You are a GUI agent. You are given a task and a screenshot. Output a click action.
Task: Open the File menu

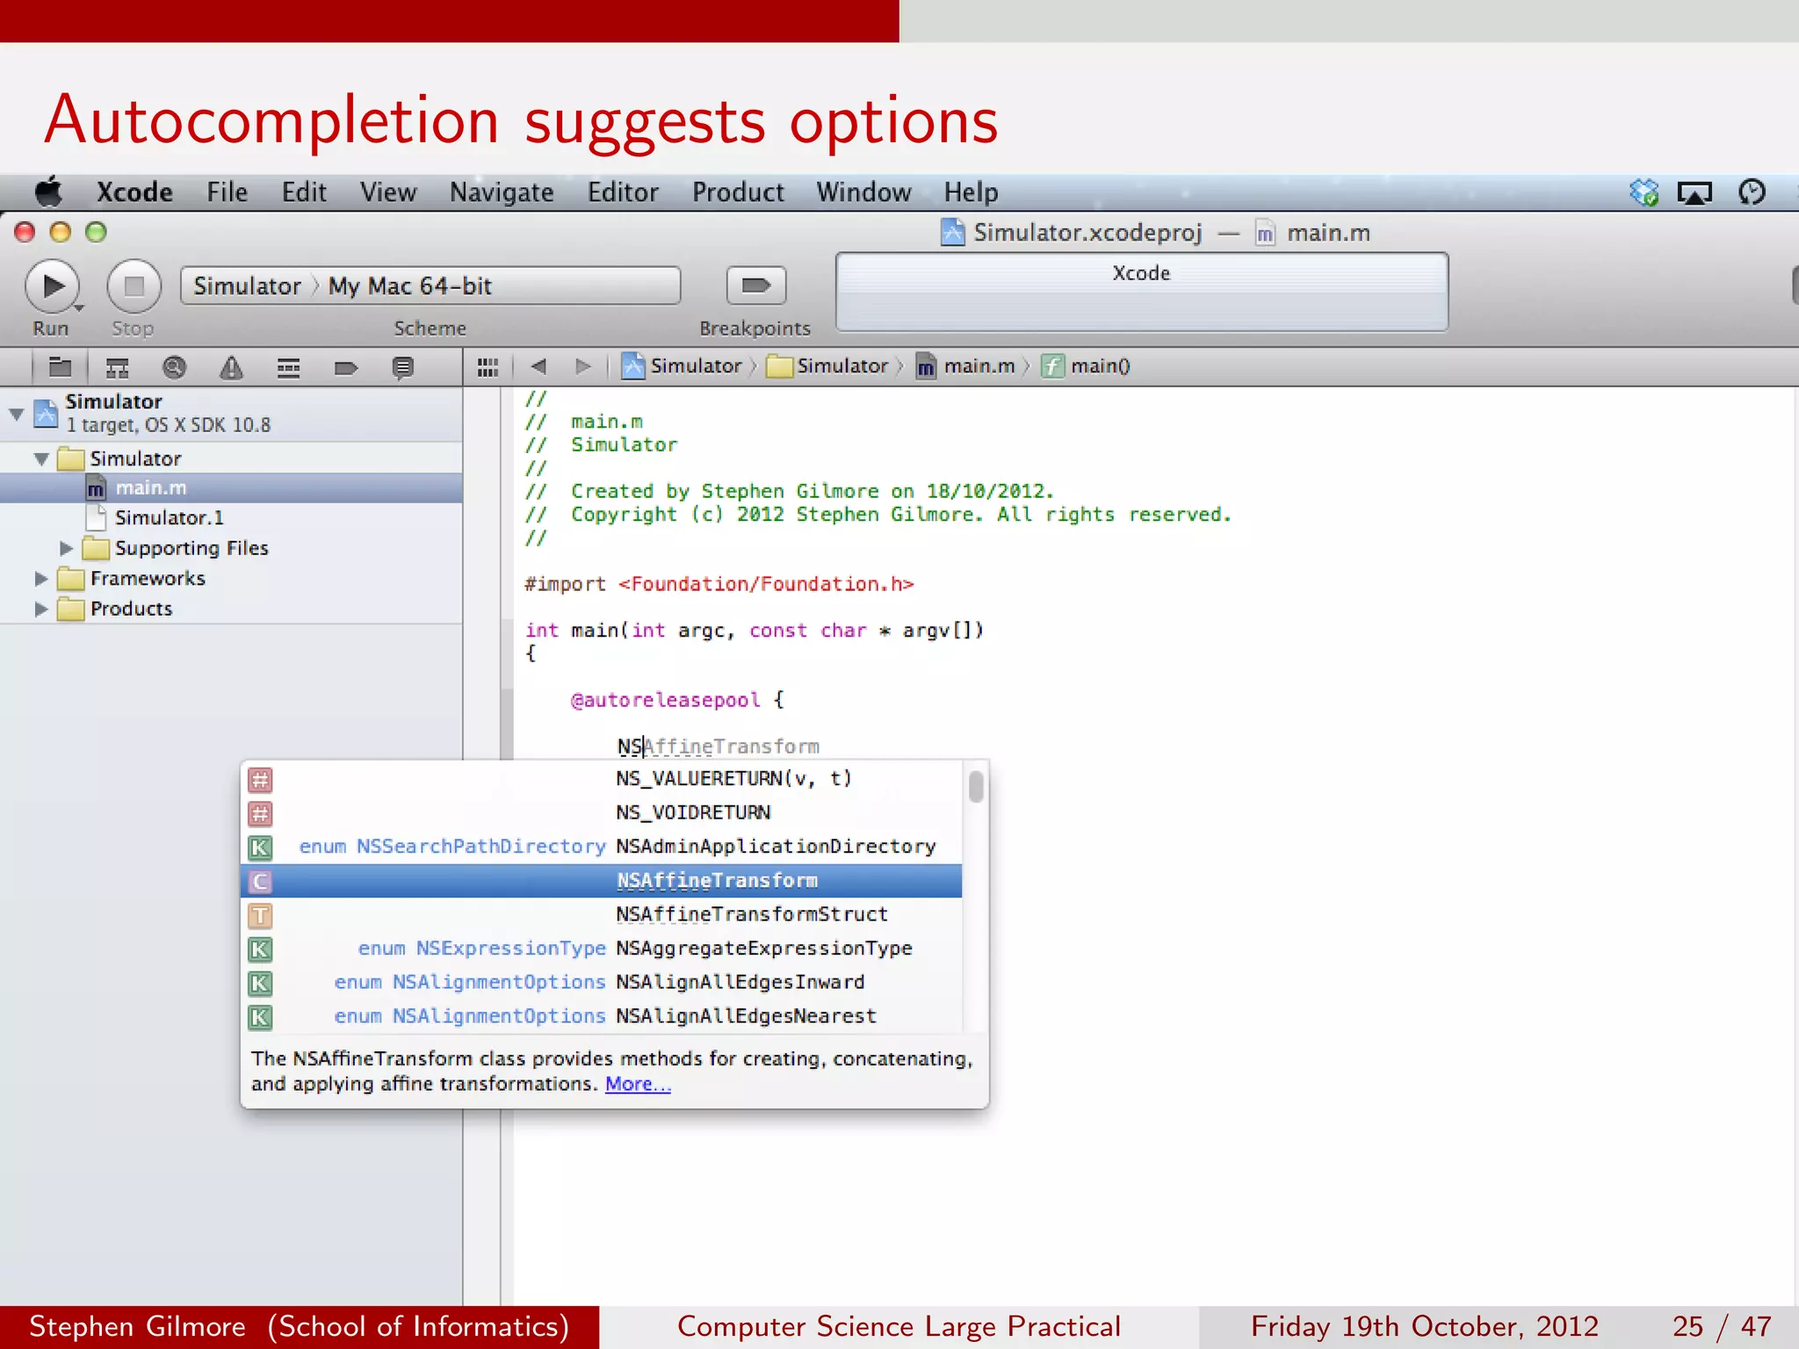[x=227, y=191]
